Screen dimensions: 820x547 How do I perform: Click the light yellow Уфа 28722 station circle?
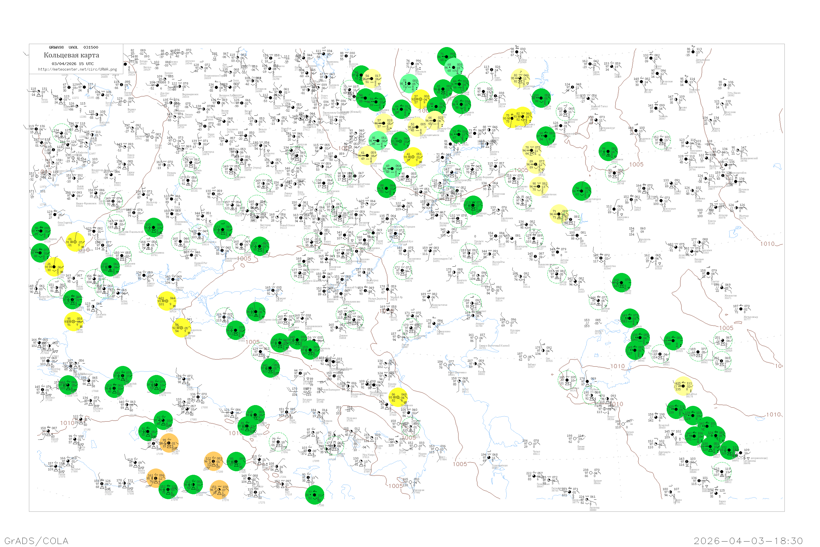[535, 165]
